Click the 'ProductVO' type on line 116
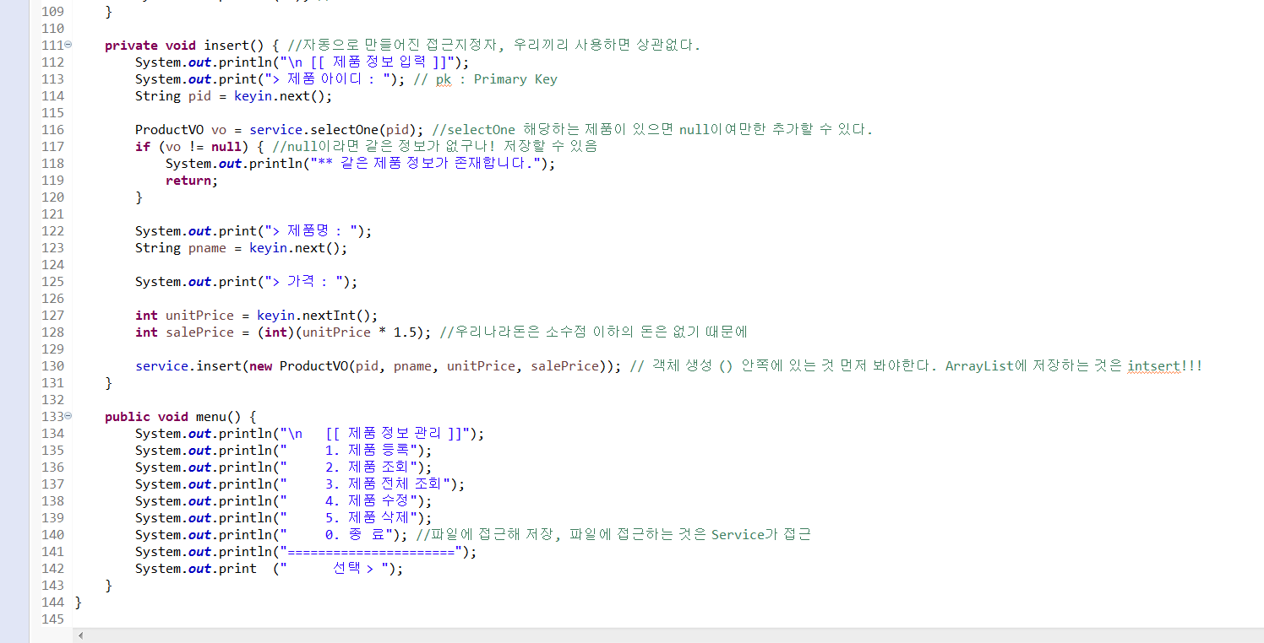This screenshot has height=643, width=1264. click(169, 130)
